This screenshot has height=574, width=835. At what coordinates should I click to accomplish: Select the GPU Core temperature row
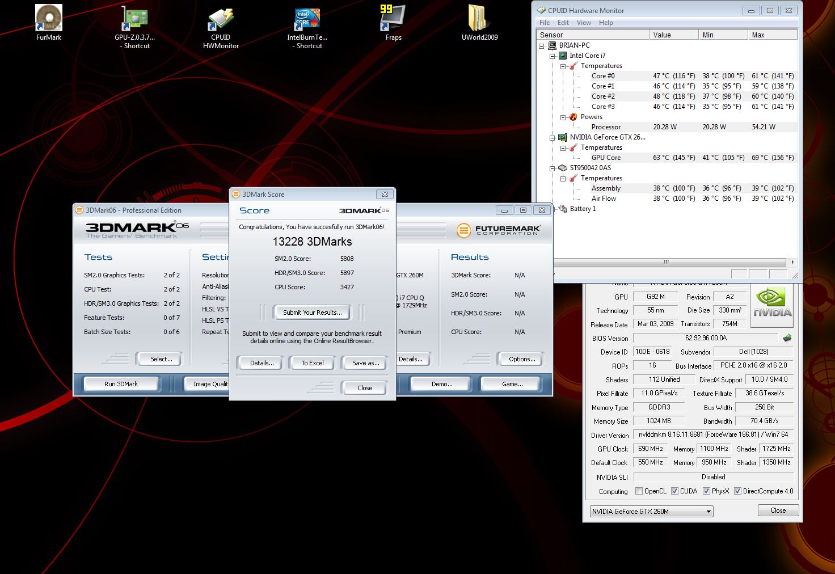pos(693,158)
